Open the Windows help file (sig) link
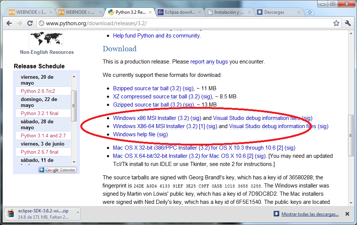357x225 pixels. 163,134
